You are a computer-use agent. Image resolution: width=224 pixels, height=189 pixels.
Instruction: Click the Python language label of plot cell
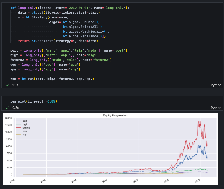click(216, 108)
